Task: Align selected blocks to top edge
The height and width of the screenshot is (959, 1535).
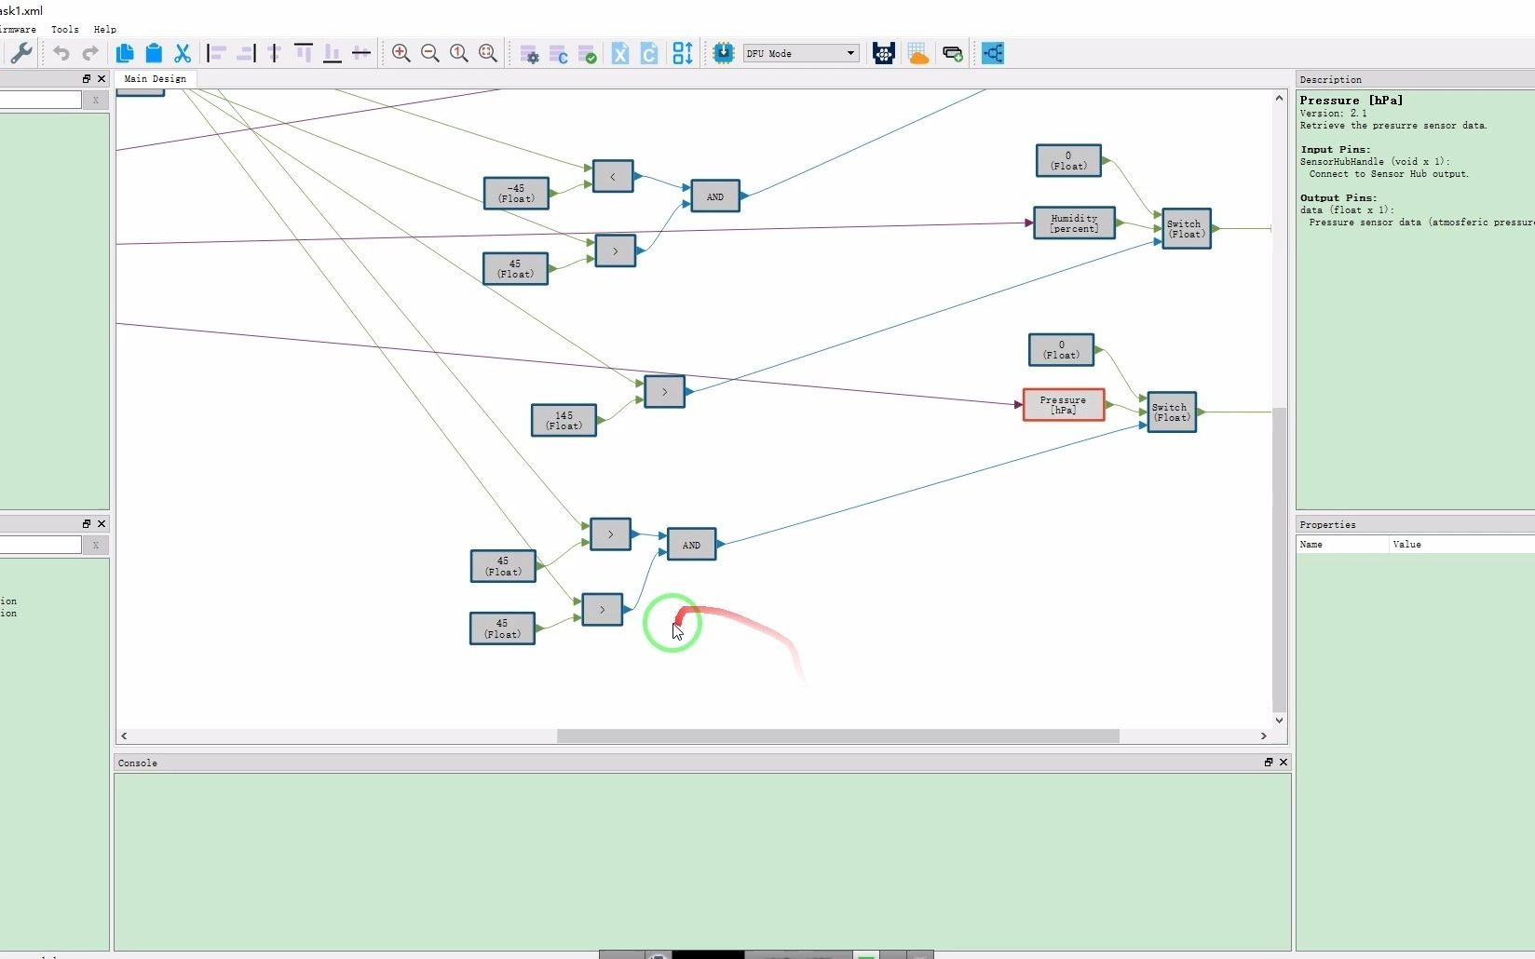Action: point(304,53)
